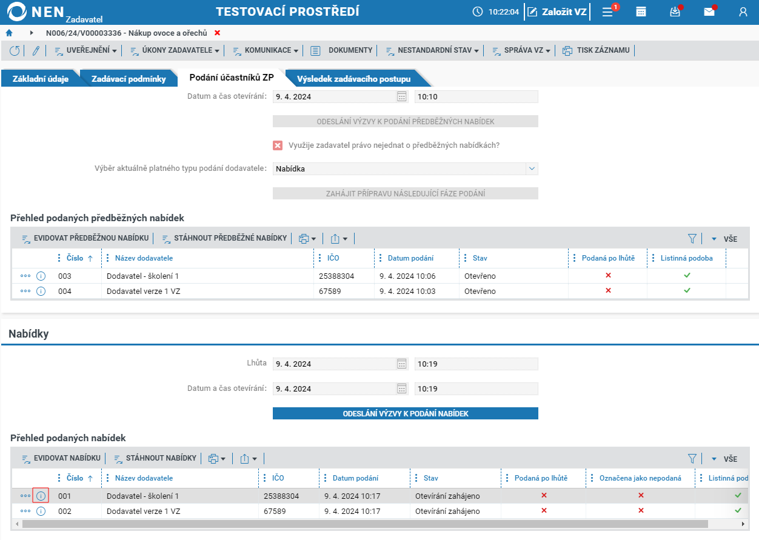Open the user profile icon
The height and width of the screenshot is (540, 759).
click(x=743, y=12)
